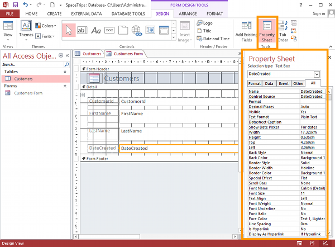
Task: Switch to Design View in status bar
Action: tap(325, 243)
